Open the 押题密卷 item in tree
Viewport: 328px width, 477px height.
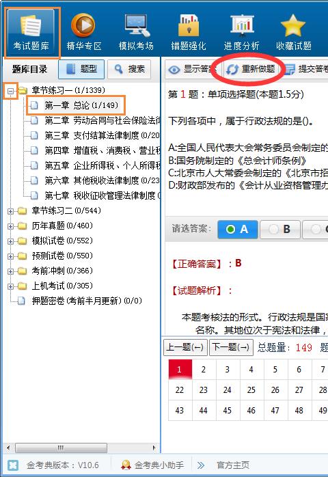point(87,301)
